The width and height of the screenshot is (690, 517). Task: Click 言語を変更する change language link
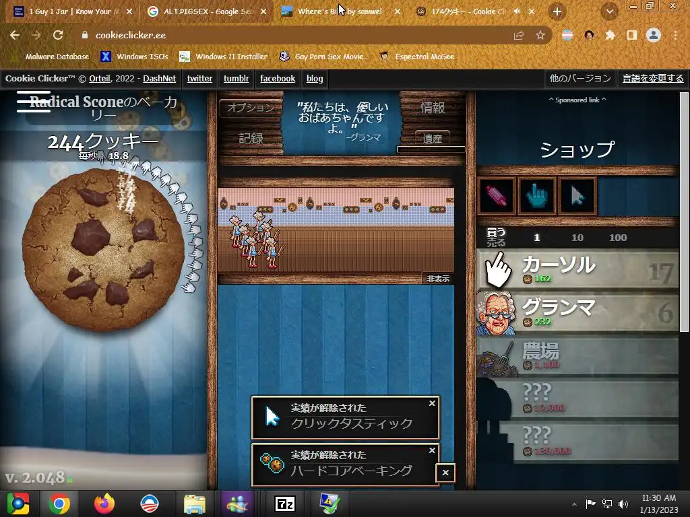[653, 79]
